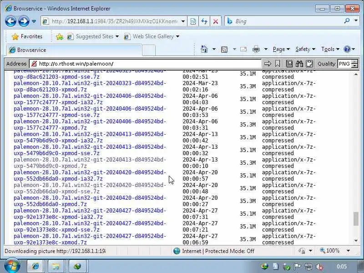
Task: Open visited 20240413 uxp-5479b6d9c0-xpmod.7z link
Action: (90, 163)
